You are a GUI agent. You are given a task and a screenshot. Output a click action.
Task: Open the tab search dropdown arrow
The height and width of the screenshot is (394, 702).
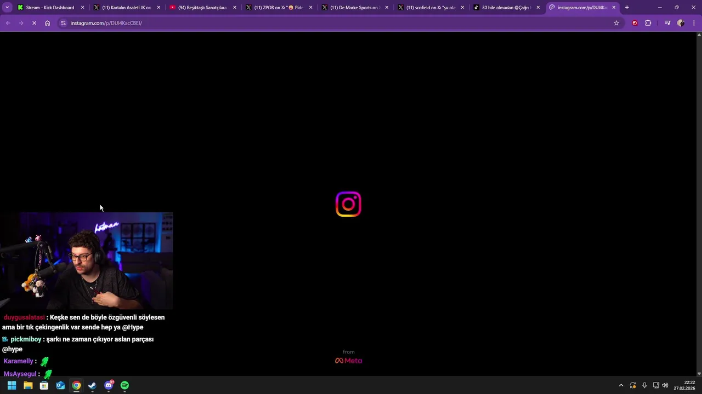point(7,8)
